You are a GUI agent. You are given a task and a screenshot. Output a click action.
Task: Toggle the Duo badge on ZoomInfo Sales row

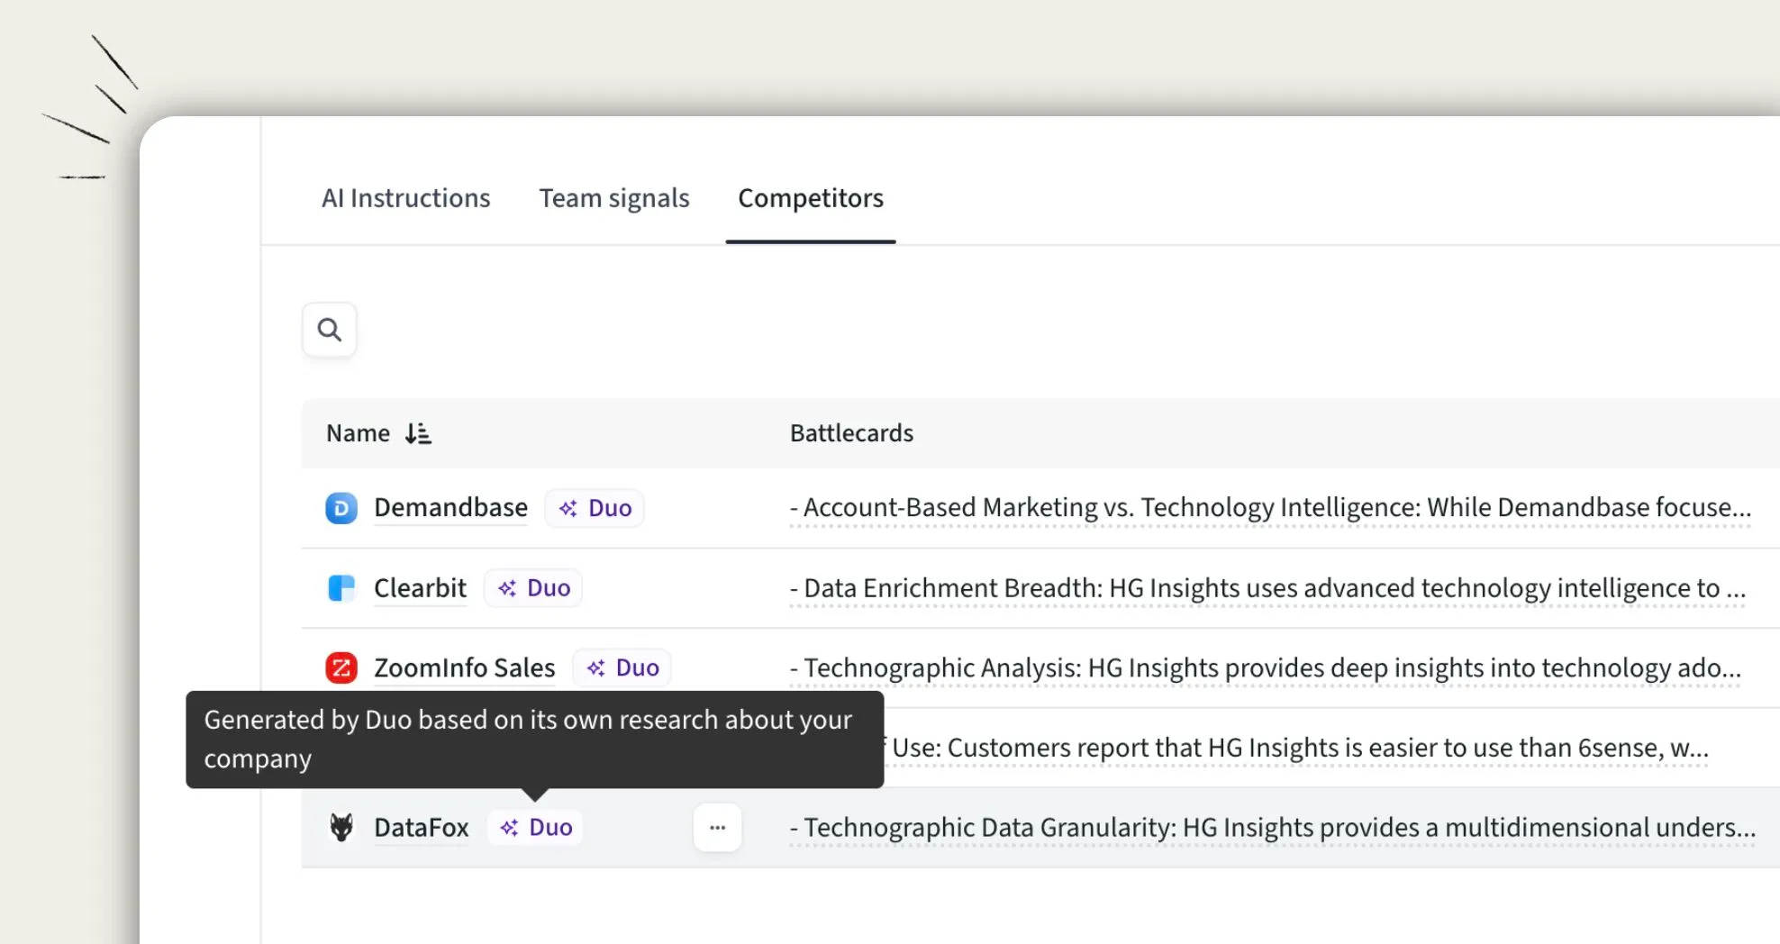[x=621, y=667]
